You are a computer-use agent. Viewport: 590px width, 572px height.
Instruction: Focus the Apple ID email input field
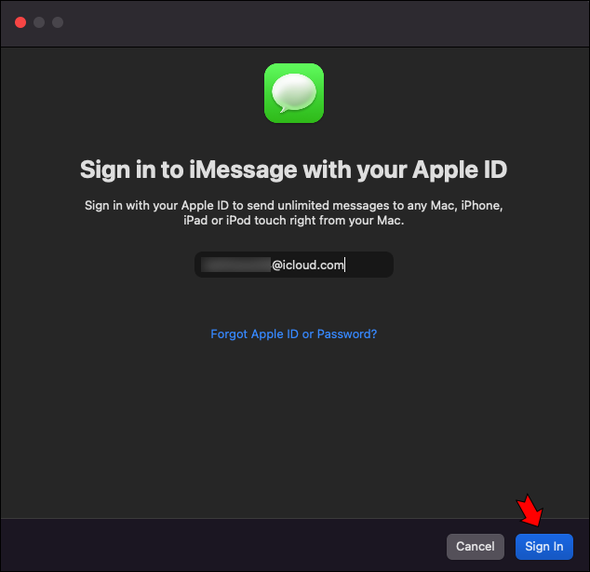click(x=294, y=265)
